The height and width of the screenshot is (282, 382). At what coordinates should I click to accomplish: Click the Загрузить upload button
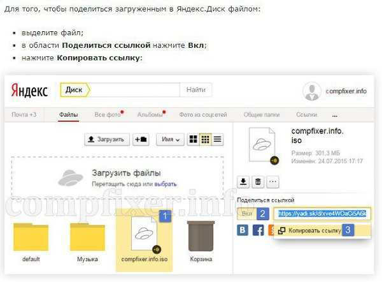[x=107, y=139]
